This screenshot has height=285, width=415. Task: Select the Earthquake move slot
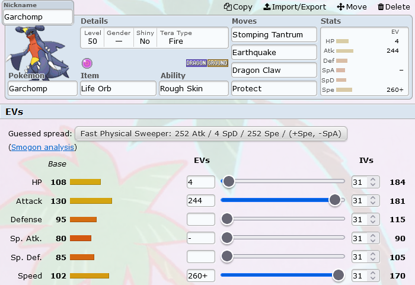point(274,52)
